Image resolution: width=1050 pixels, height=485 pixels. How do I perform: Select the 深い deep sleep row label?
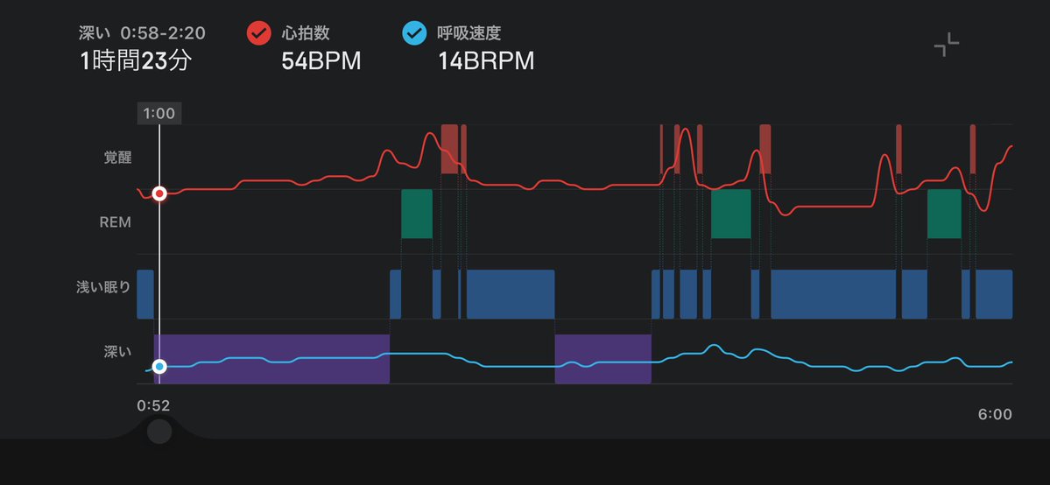(x=118, y=352)
